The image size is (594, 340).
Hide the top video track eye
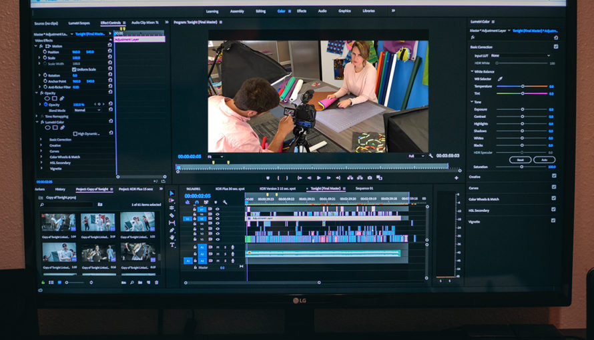[x=218, y=209]
